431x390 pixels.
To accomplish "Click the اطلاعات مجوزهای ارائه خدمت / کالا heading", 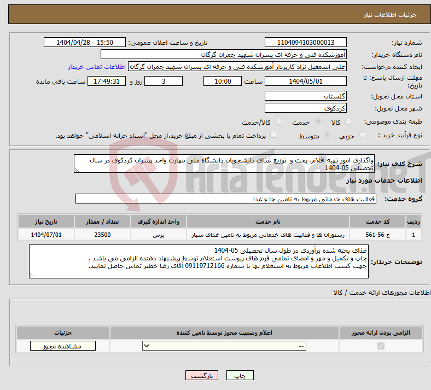I will coord(382,293).
